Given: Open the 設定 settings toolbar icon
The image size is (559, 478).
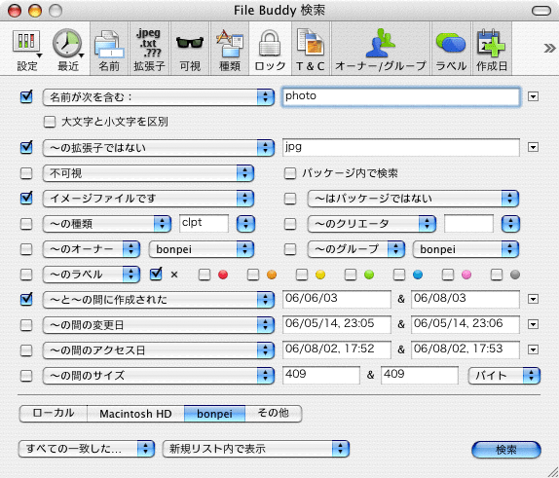Looking at the screenshot, I should click(27, 49).
